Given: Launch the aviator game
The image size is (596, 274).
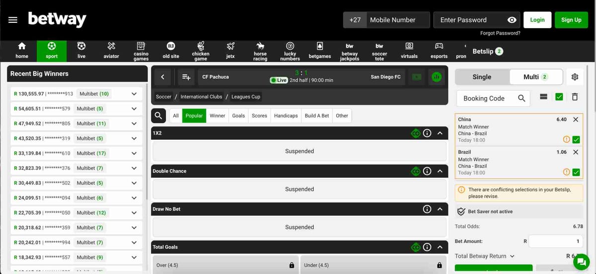Looking at the screenshot, I should click(111, 51).
